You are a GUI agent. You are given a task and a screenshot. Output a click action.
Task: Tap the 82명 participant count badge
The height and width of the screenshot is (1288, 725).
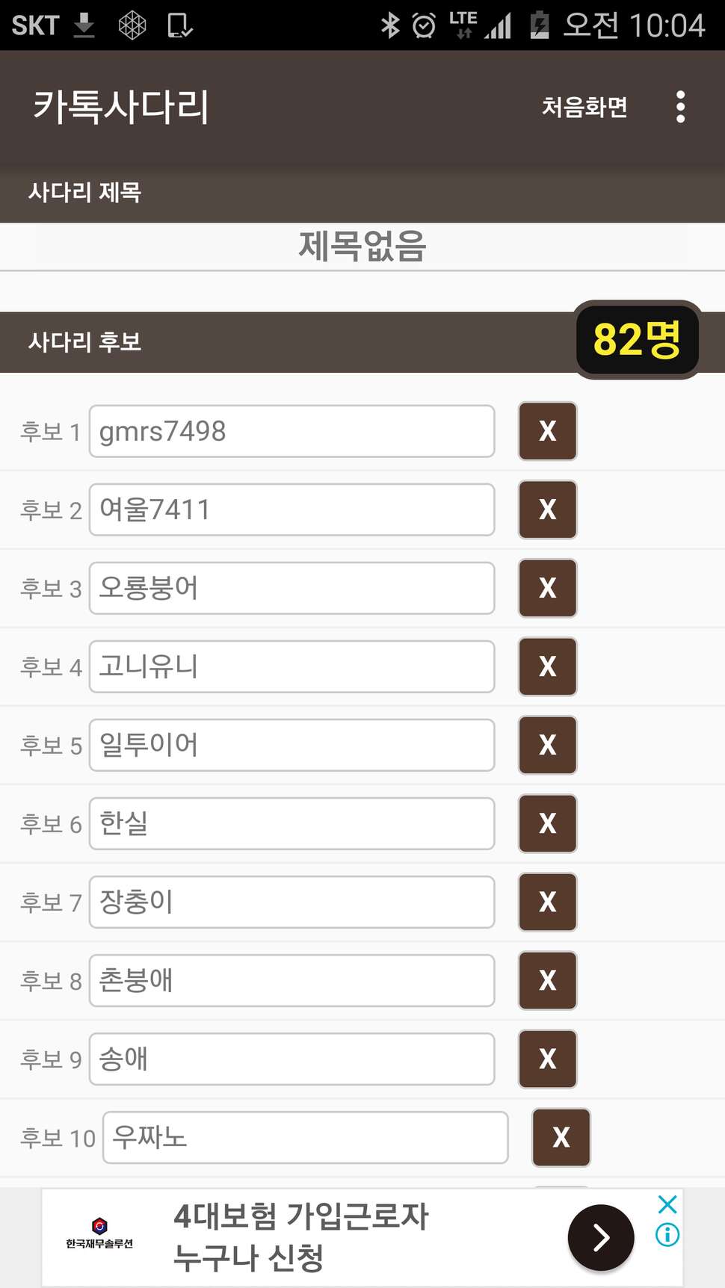[x=638, y=340]
